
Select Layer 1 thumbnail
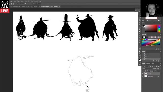146,74
